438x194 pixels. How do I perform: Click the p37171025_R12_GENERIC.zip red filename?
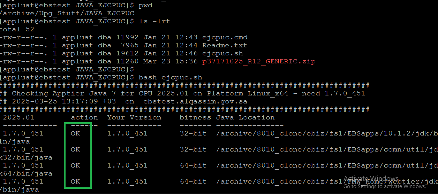pos(258,61)
